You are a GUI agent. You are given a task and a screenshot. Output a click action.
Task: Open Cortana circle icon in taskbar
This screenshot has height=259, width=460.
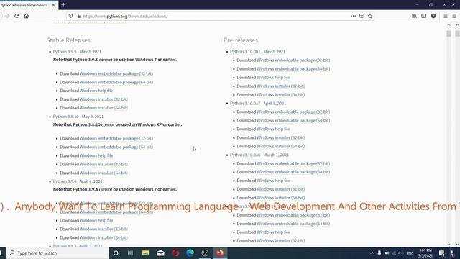pyautogui.click(x=116, y=253)
